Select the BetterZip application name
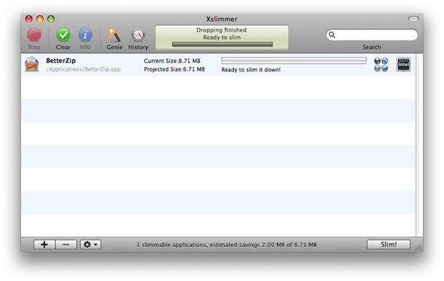This screenshot has height=281, width=444. (x=61, y=61)
